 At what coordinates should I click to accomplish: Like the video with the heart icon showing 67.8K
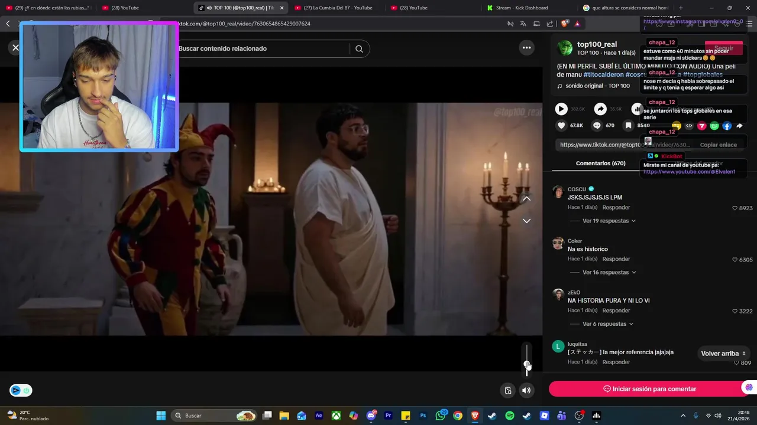click(561, 126)
